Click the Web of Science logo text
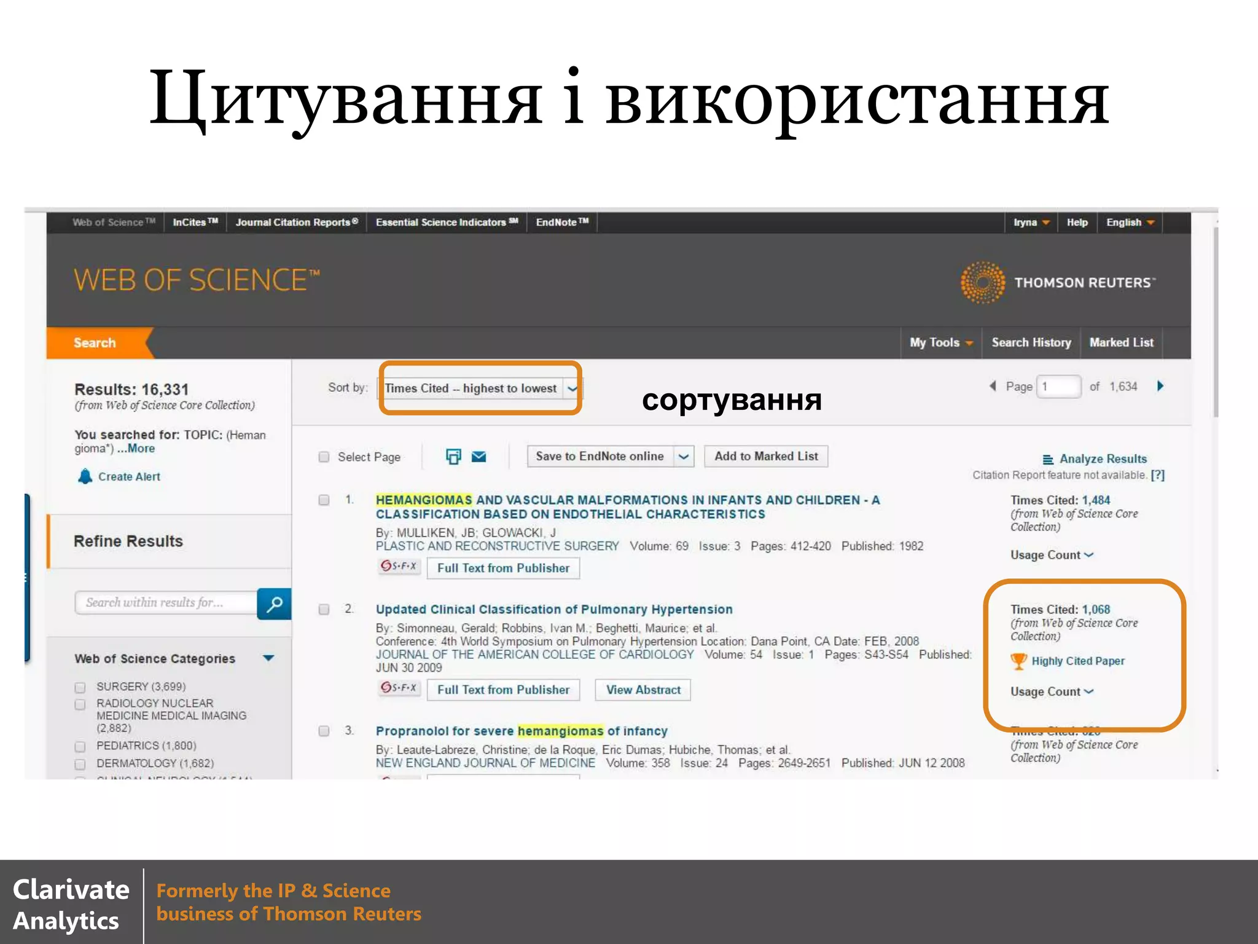The image size is (1258, 944). [197, 280]
